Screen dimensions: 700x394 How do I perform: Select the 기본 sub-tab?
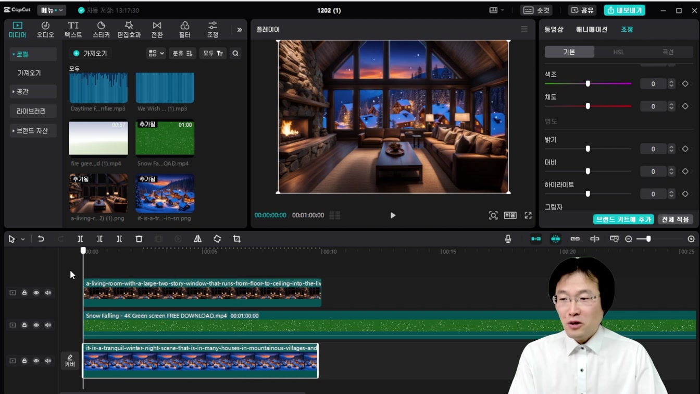(569, 52)
